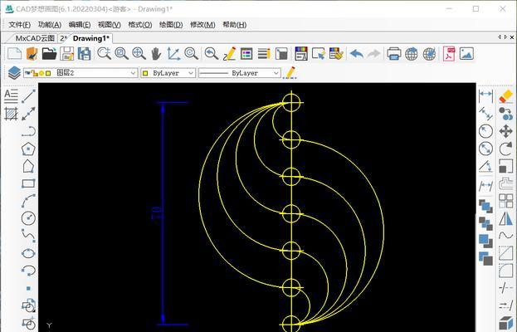Click the tab scroll right arrow
The width and height of the screenshot is (517, 332).
pyautogui.click(x=505, y=37)
